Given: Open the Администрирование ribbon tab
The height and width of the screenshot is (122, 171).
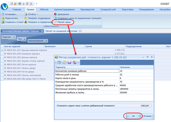Looking at the screenshot, I should 64,10.
